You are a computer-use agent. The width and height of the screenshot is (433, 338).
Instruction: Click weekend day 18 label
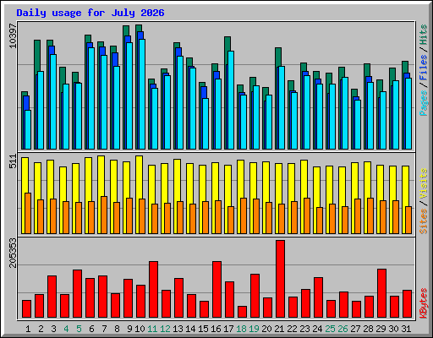click(x=241, y=329)
